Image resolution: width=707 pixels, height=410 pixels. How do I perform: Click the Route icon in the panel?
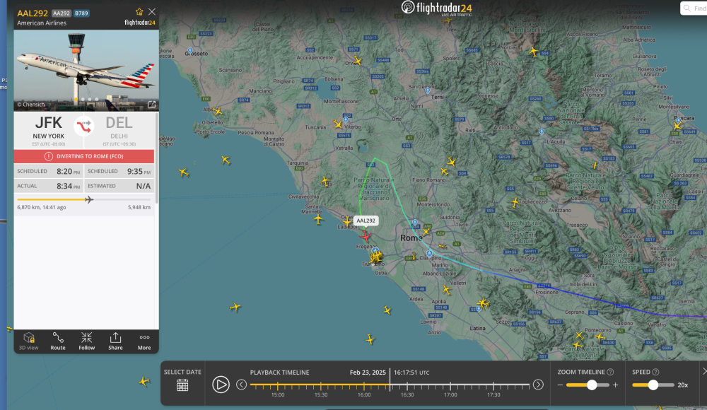(x=58, y=340)
